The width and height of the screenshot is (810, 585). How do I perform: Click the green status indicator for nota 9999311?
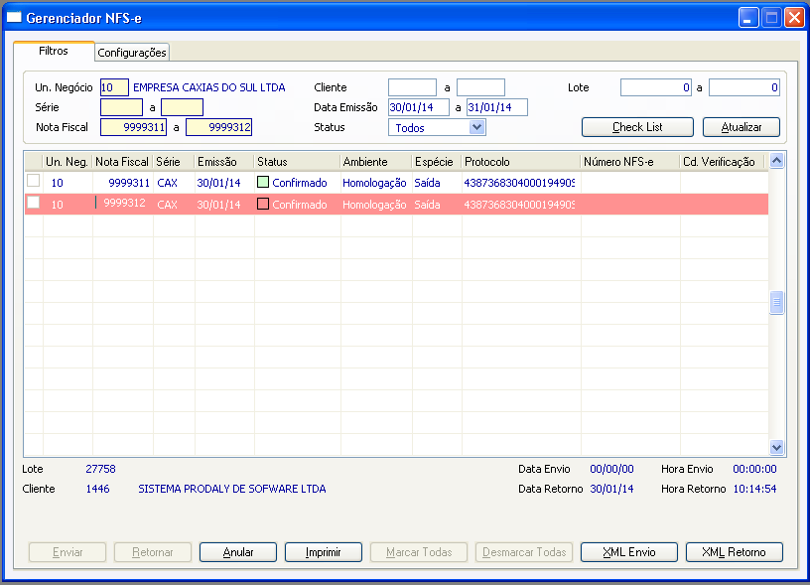click(263, 182)
